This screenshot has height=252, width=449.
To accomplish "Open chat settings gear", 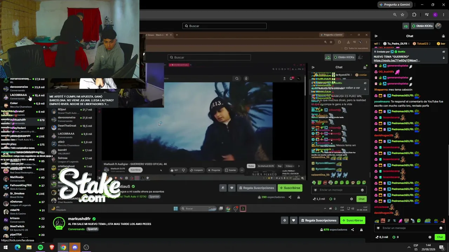I will pos(430,237).
